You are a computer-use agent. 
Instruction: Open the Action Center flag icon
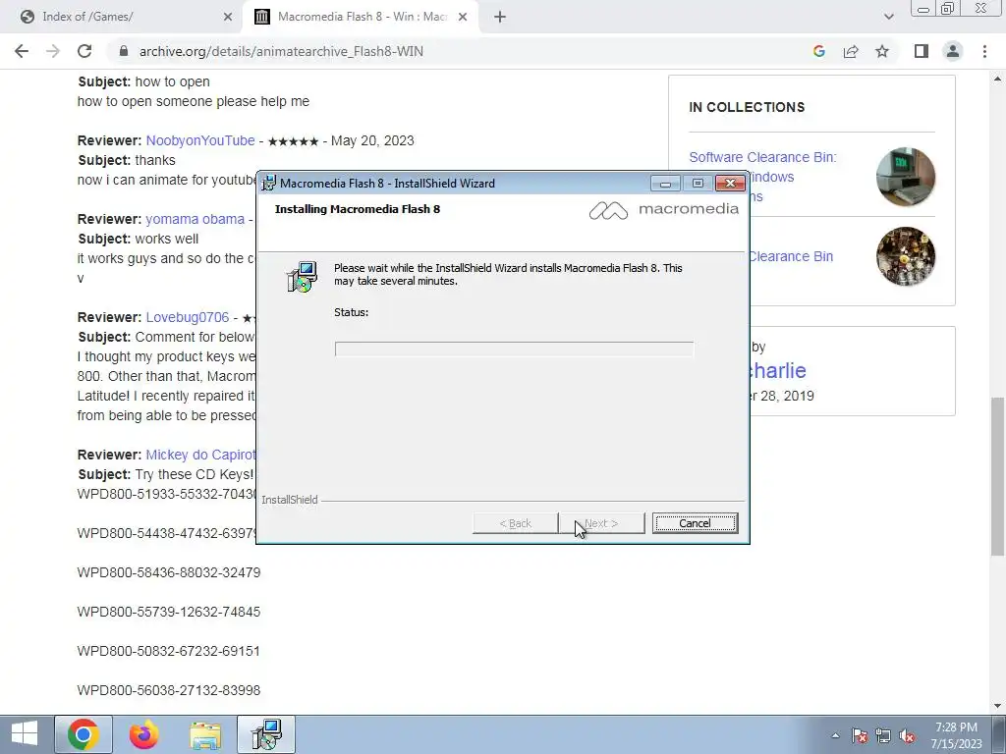tap(860, 735)
